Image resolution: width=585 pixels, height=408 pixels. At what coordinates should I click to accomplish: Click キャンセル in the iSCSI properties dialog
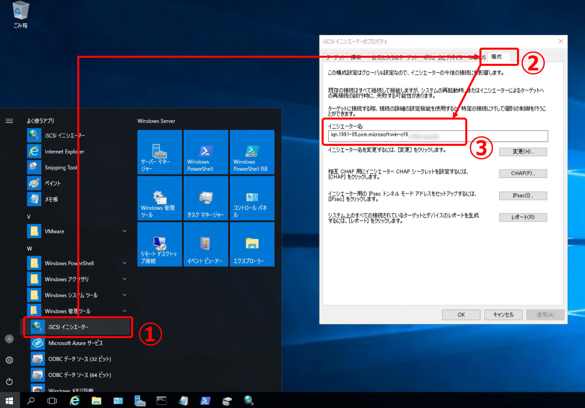coord(504,315)
